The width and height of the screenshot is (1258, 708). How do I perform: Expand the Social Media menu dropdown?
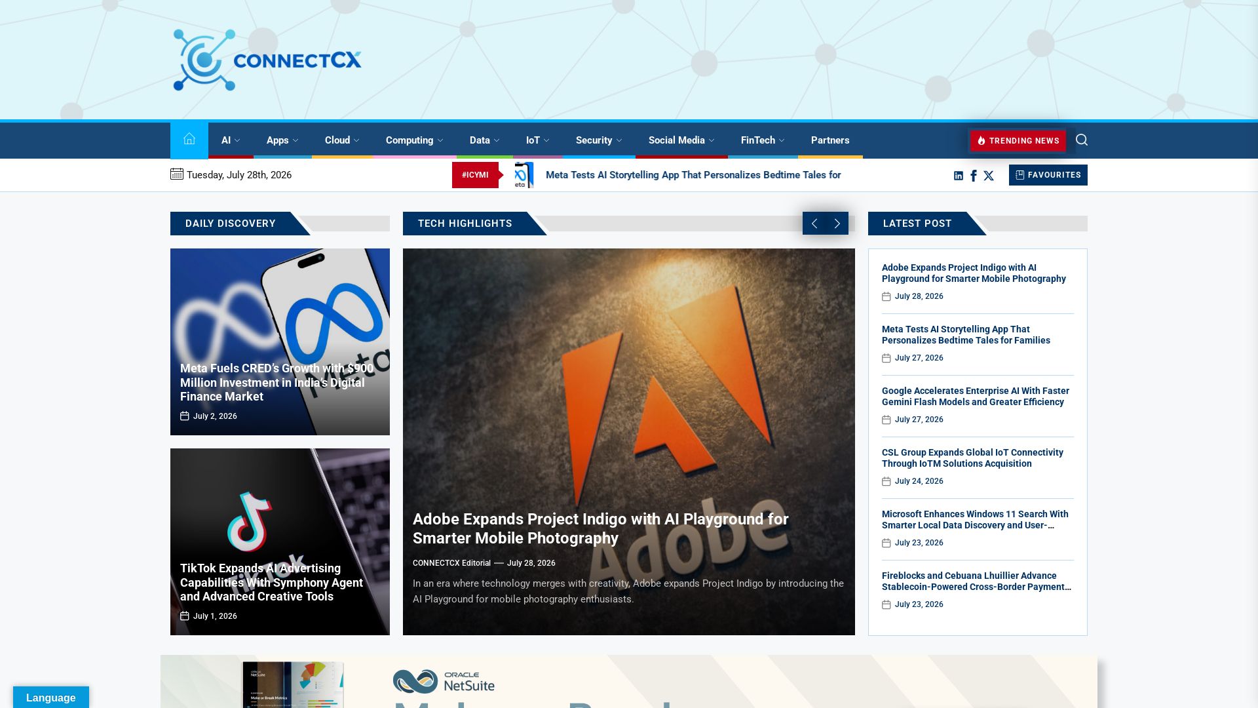[681, 140]
